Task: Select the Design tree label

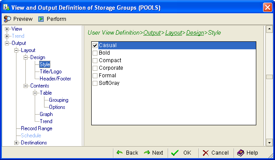Action: pyautogui.click(x=38, y=57)
